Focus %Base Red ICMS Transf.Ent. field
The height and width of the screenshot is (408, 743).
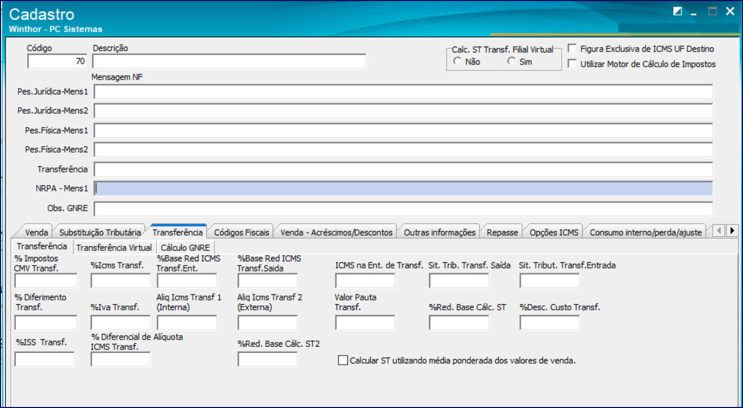point(187,280)
